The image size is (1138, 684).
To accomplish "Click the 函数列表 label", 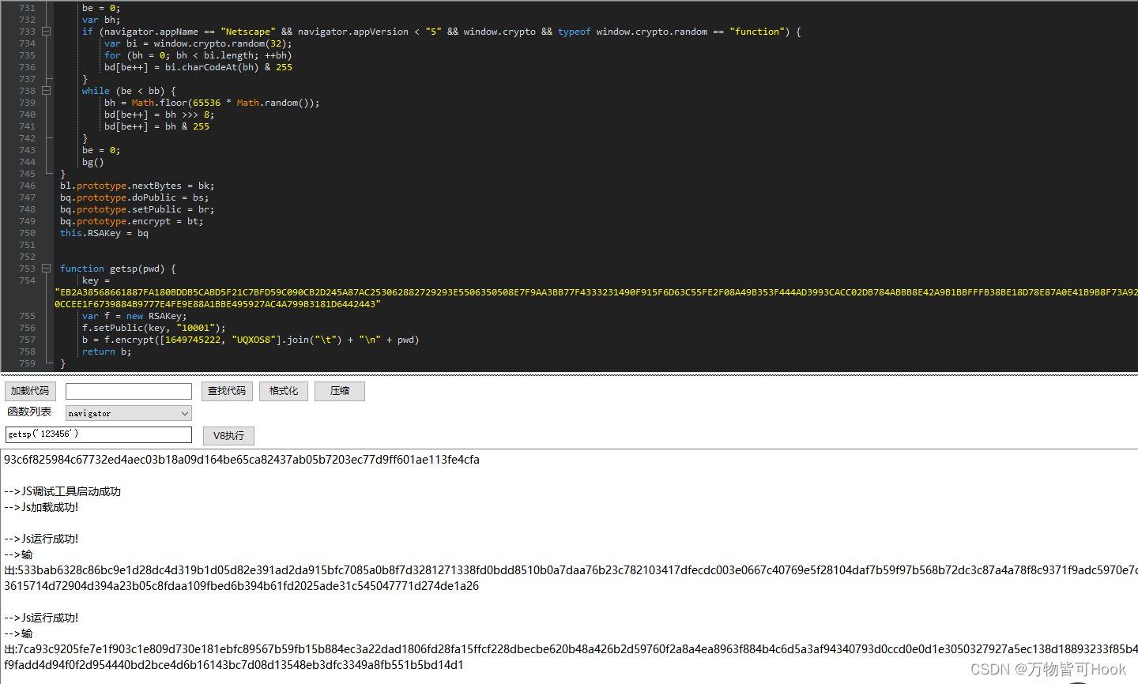I will tap(29, 412).
